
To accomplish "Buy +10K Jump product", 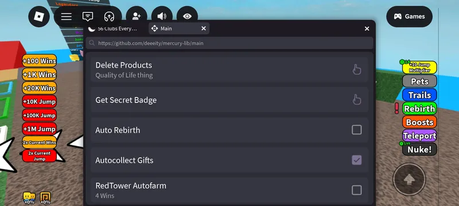I will tap(39, 102).
